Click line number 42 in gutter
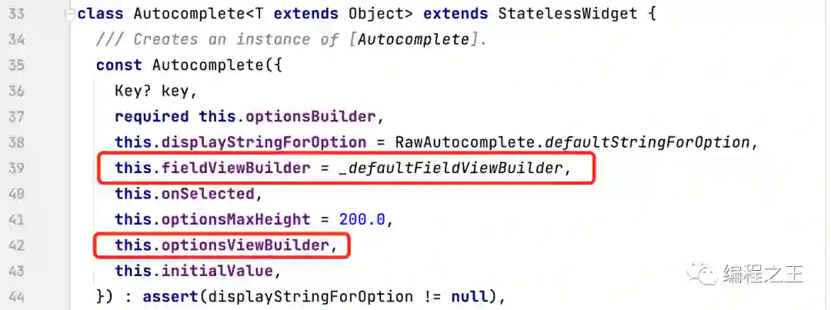This screenshot has height=310, width=831. pyautogui.click(x=16, y=246)
